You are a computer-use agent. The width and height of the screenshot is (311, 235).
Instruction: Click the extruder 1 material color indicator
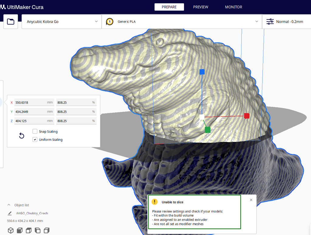tap(109, 22)
